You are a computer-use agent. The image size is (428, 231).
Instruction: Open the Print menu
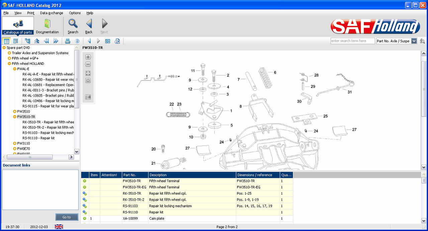(x=31, y=13)
